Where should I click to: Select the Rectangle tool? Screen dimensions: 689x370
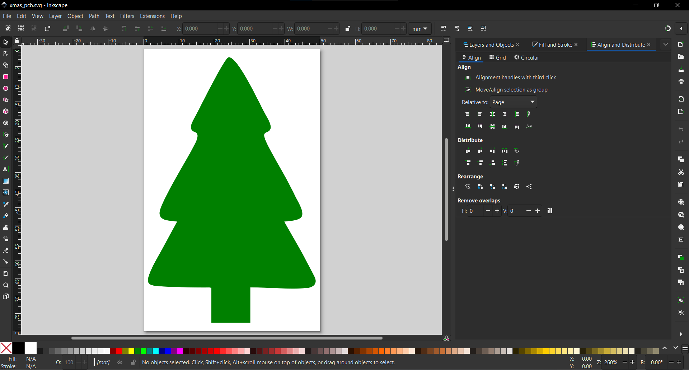(x=6, y=77)
